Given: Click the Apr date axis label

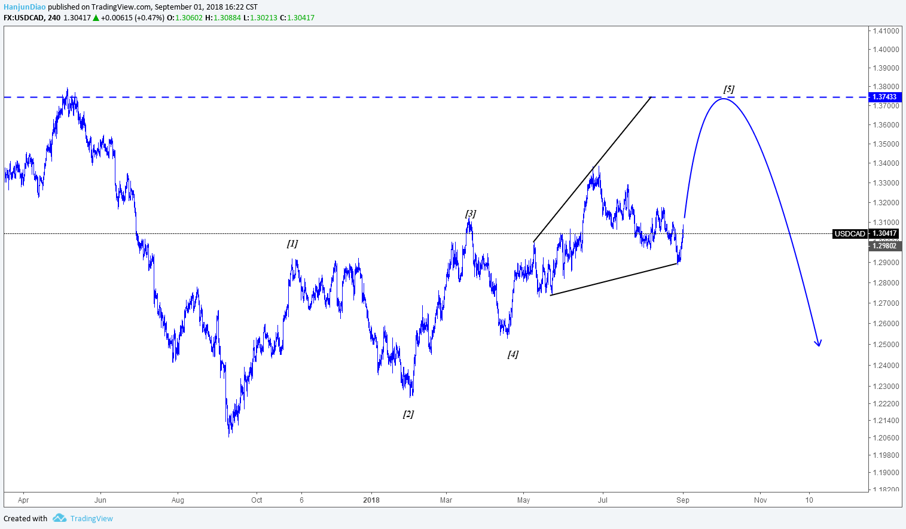Looking at the screenshot, I should (23, 500).
